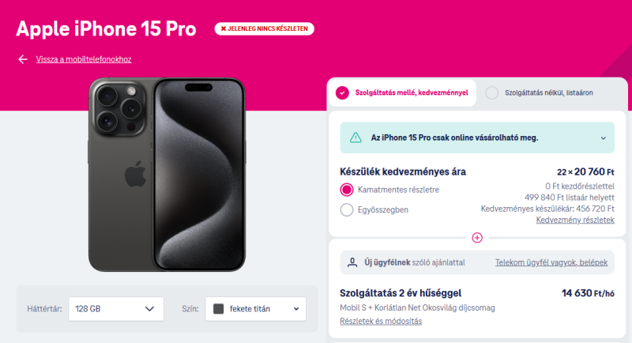Click Telekom ügyfél vagyok, belépek link
Viewport: 632px width, 343px height.
[x=551, y=263]
